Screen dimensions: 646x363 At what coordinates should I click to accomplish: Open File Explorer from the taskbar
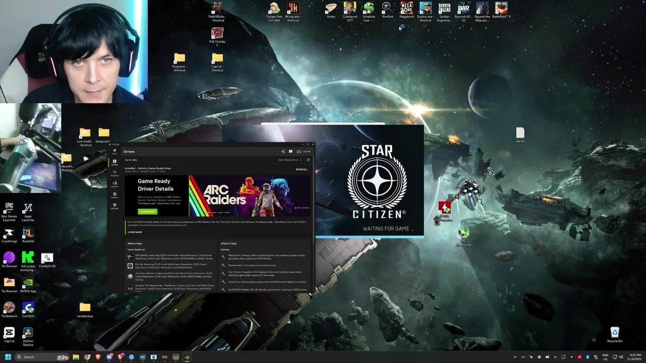tap(76, 357)
